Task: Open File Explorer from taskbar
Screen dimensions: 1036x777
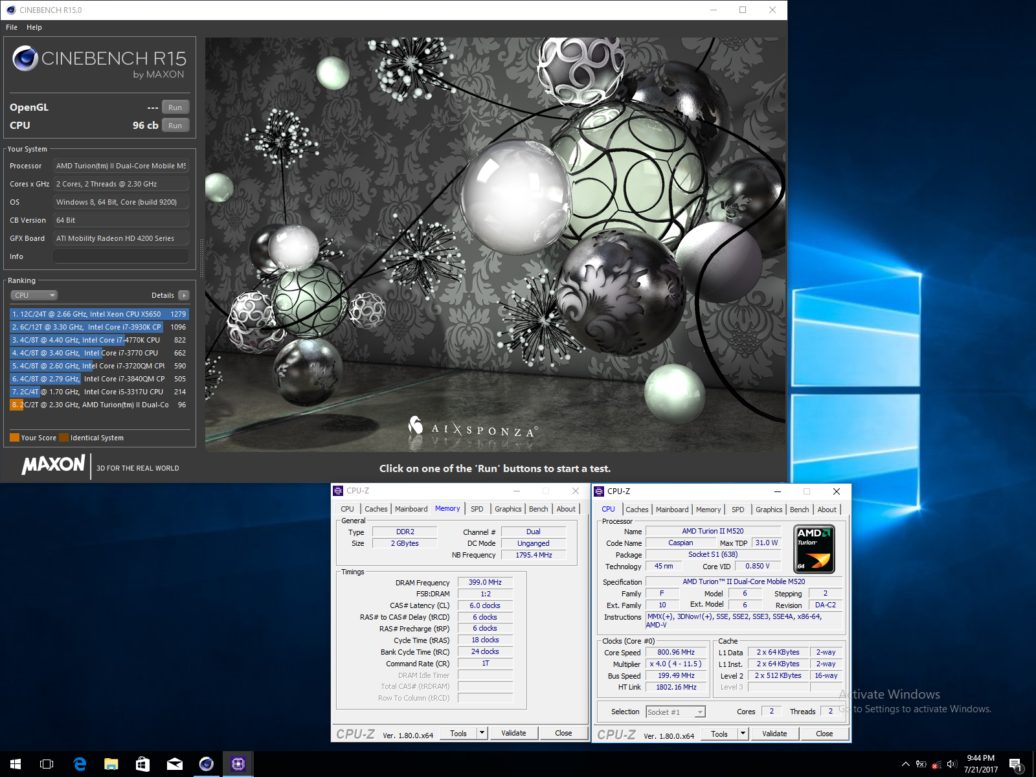Action: pos(111,764)
